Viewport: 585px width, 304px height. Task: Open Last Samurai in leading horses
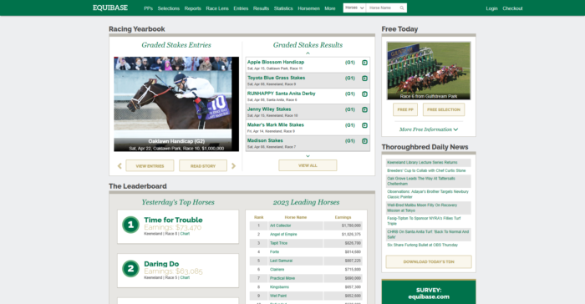[281, 261]
